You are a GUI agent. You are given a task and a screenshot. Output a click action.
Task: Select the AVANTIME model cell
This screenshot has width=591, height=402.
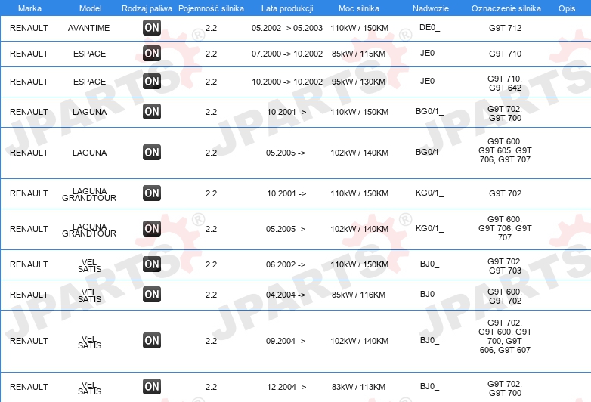tap(89, 28)
